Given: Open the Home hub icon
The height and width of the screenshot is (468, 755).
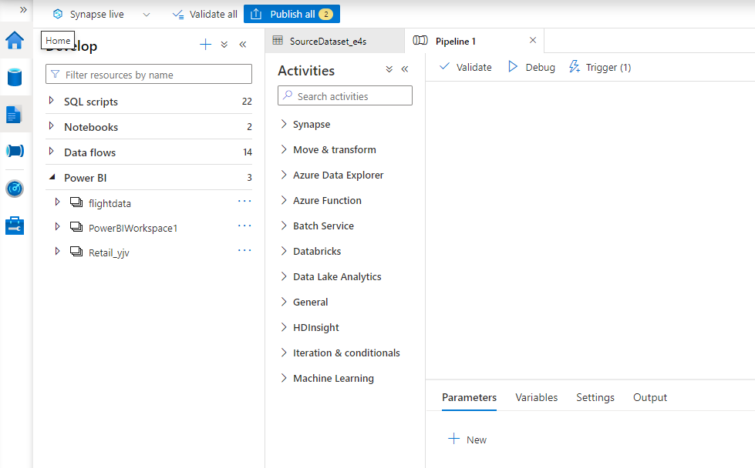Looking at the screenshot, I should tap(15, 40).
